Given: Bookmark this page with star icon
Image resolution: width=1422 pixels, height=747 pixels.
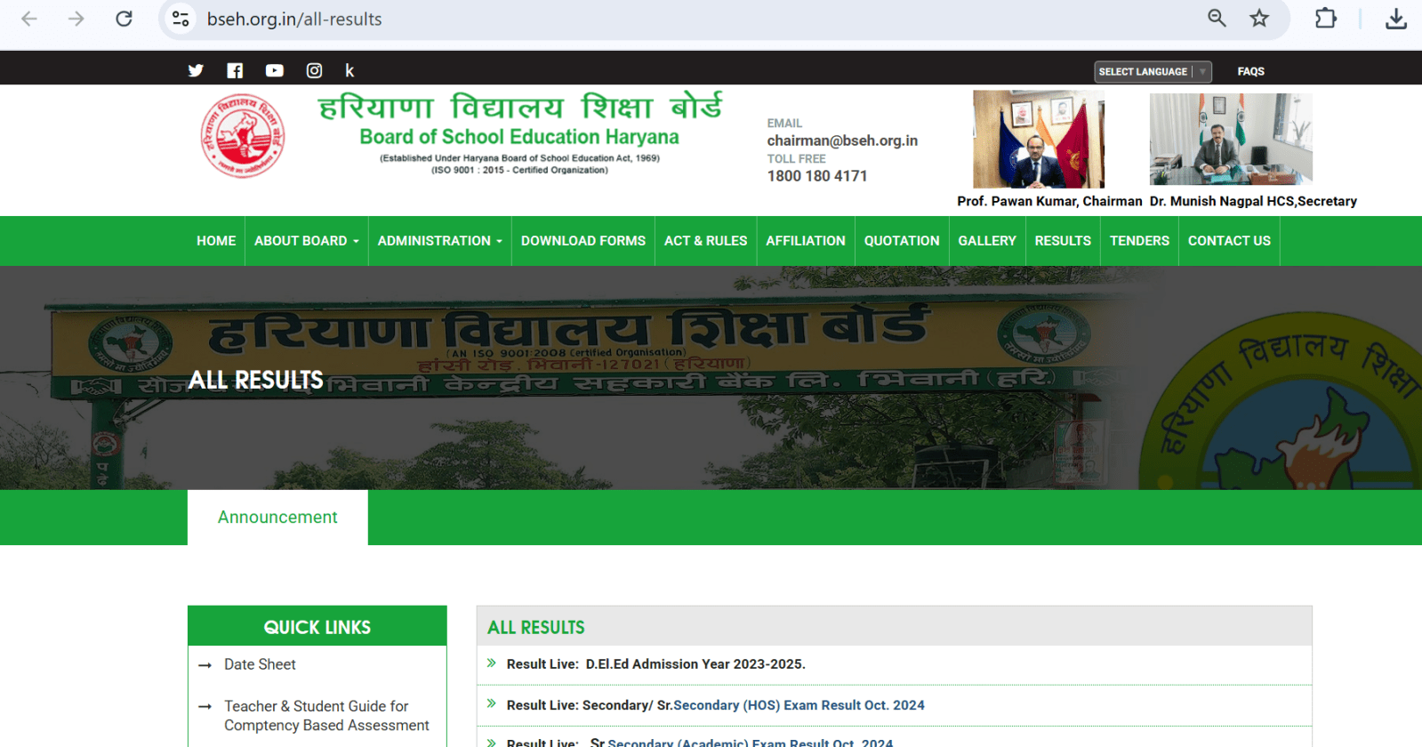Looking at the screenshot, I should tap(1259, 19).
